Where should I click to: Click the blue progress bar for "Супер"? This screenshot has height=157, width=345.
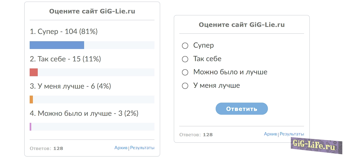coord(57,45)
